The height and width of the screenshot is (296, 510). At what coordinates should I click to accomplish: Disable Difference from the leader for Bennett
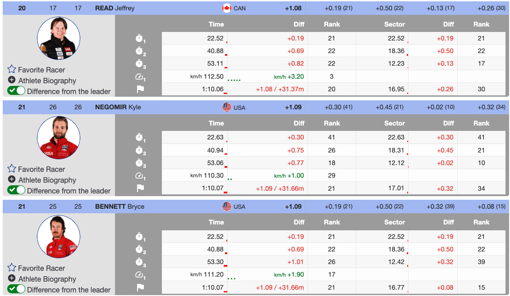tap(16, 289)
